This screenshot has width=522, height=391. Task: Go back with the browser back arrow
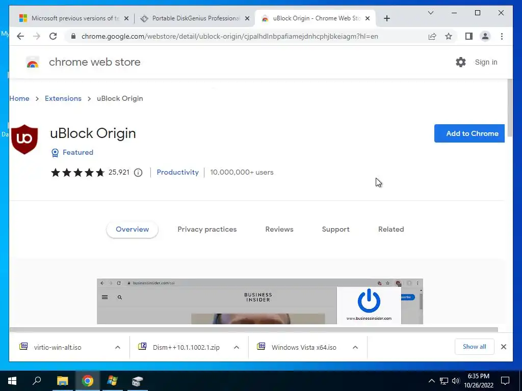(x=20, y=36)
